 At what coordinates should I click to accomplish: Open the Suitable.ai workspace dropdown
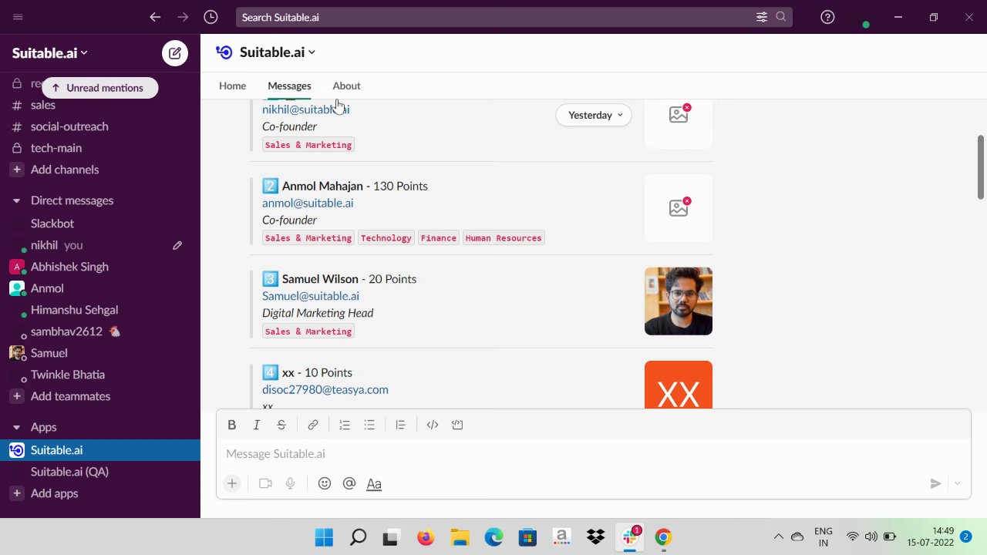[x=50, y=53]
